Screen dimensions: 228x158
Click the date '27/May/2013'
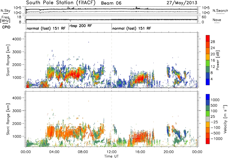(182, 3)
